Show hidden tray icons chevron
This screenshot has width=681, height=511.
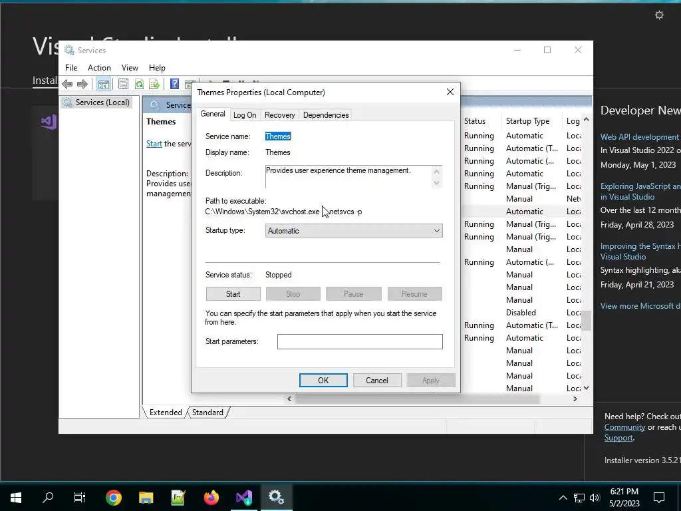point(563,498)
